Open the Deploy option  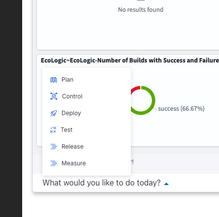87,113
